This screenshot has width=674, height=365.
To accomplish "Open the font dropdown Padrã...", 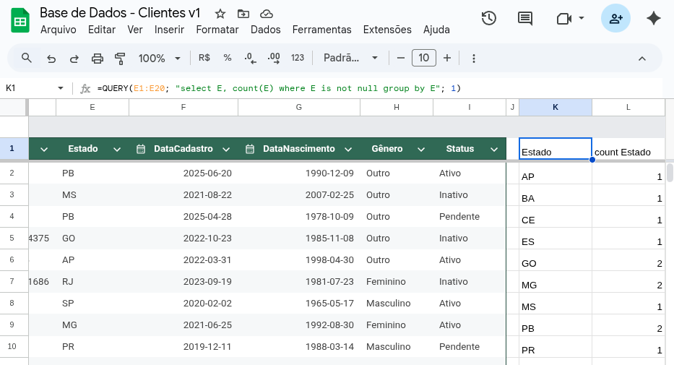I will pos(350,58).
